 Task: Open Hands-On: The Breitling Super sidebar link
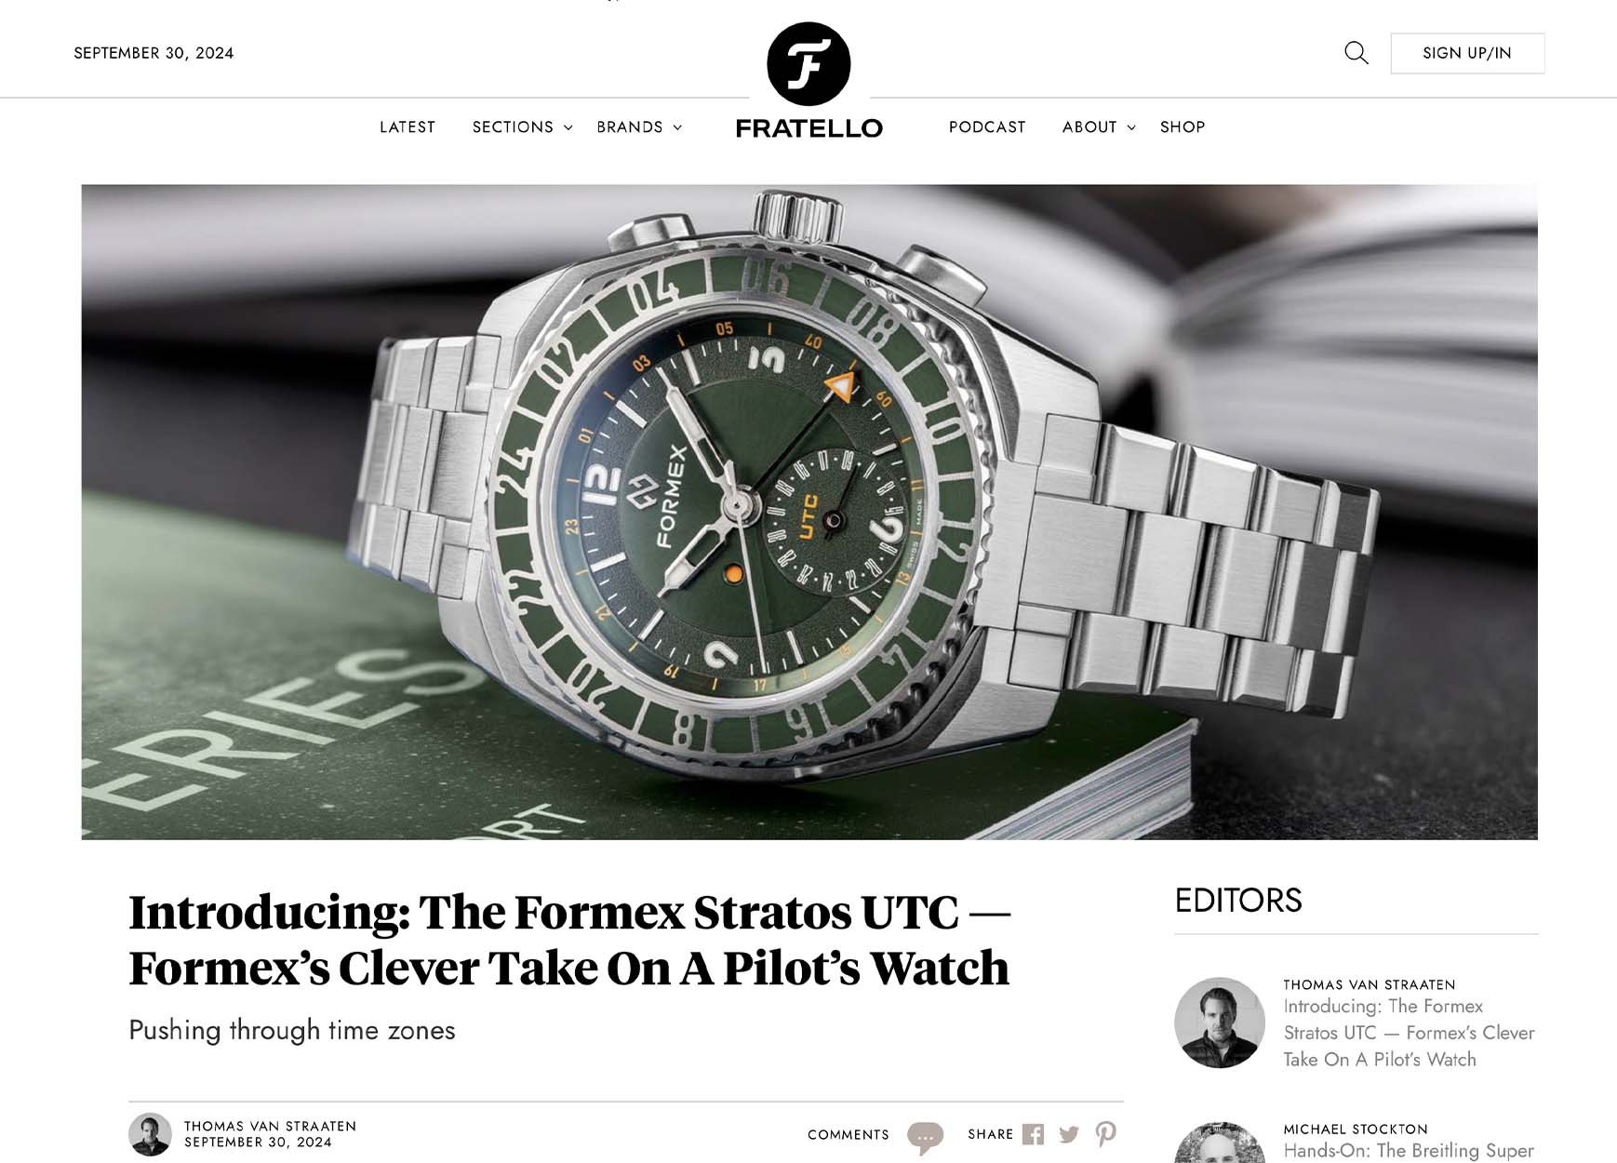point(1409,1151)
